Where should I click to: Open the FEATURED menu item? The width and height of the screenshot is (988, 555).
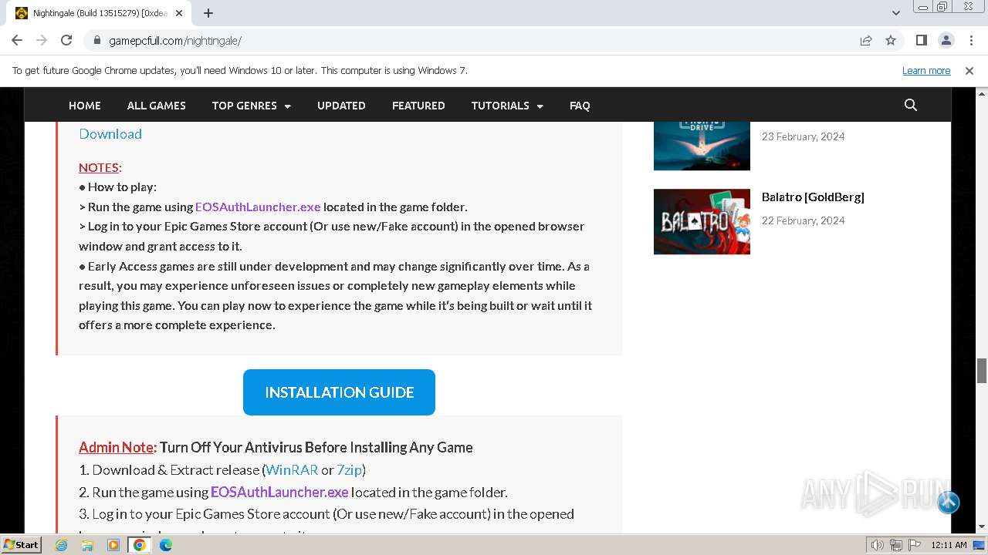(418, 106)
